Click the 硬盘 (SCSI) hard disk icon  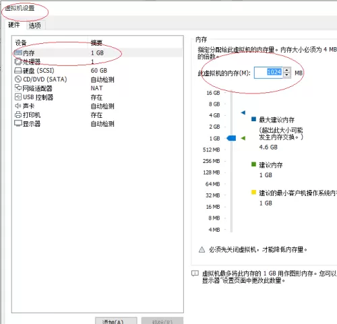18,71
